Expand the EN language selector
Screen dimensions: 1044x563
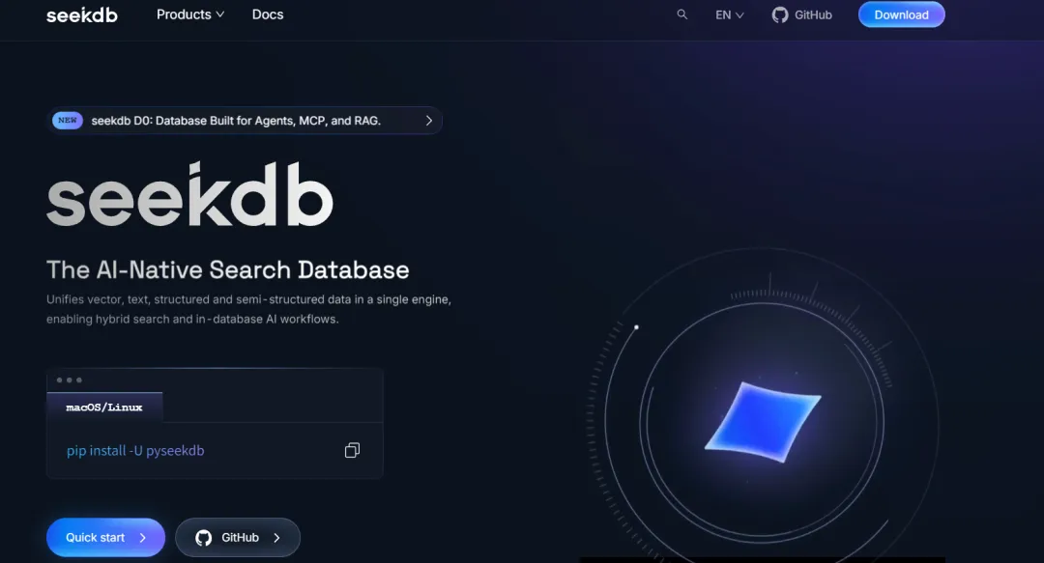tap(729, 14)
